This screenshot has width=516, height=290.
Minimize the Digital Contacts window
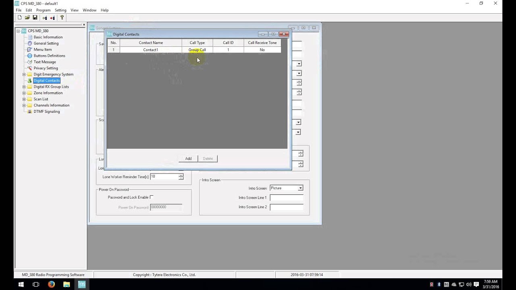263,34
